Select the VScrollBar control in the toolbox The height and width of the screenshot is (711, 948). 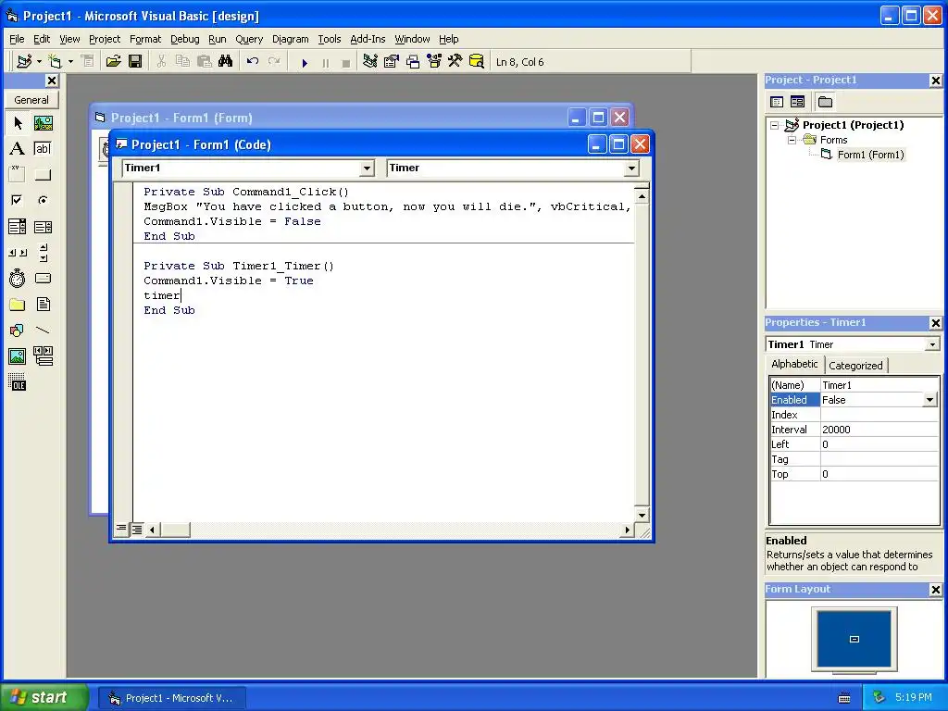coord(43,253)
